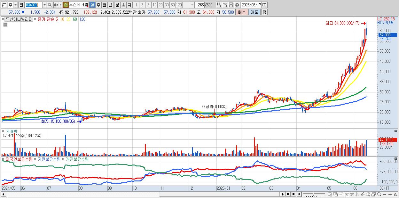Click the add line indicator icon
Image resolution: width=399 pixels, height=198 pixels.
[x=225, y=5]
